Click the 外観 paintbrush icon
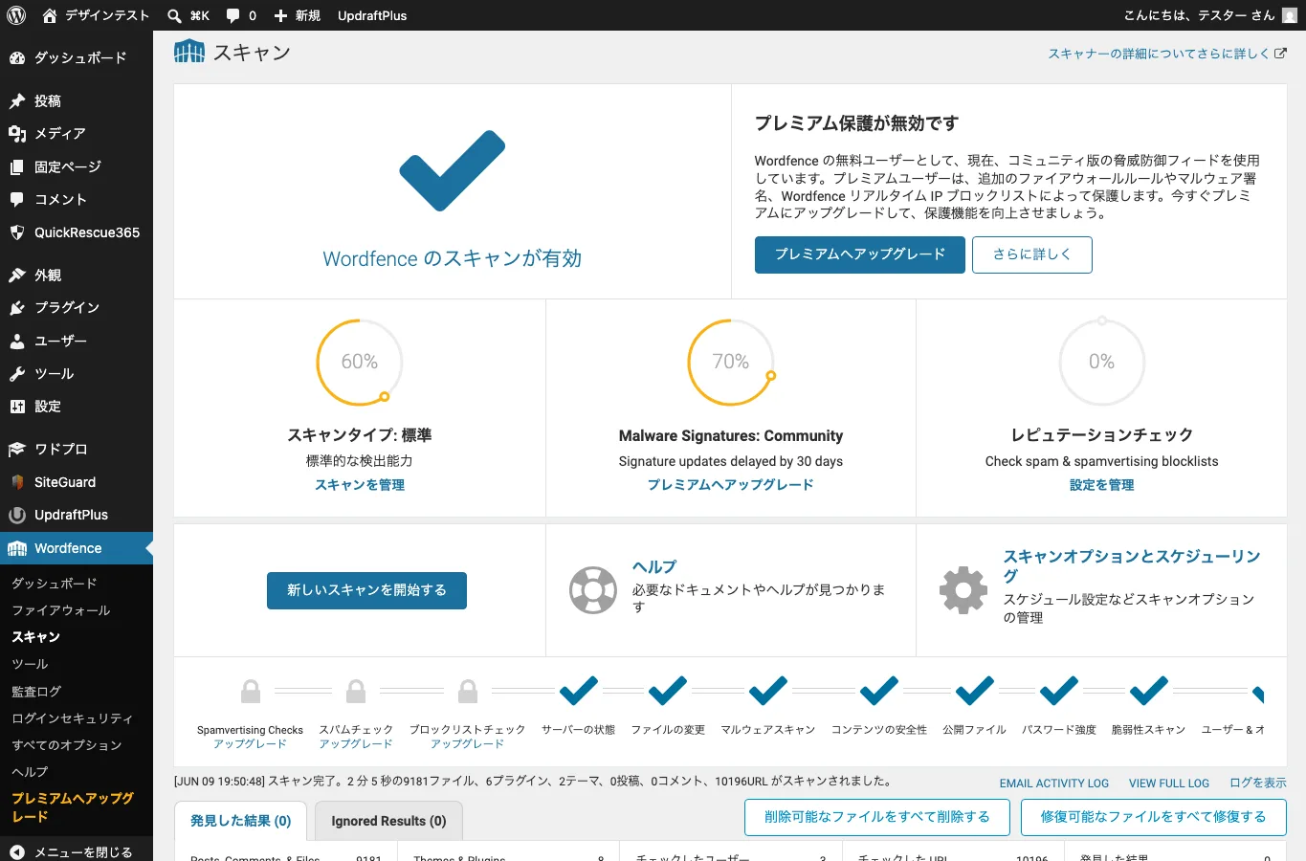Image resolution: width=1306 pixels, height=861 pixels. coord(17,275)
